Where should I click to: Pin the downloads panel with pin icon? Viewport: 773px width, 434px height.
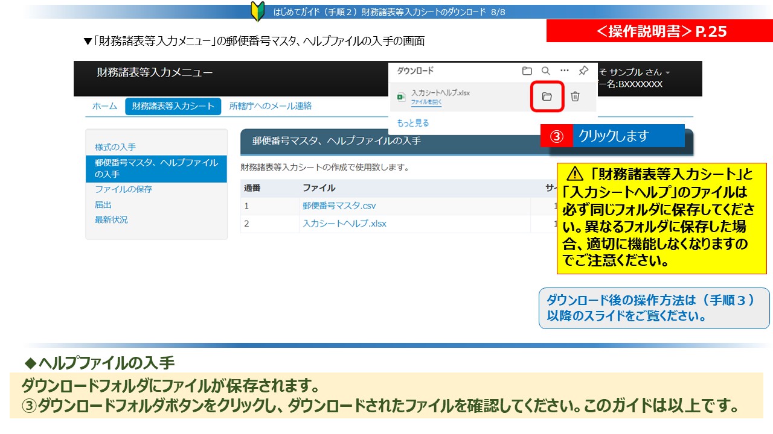pos(583,71)
